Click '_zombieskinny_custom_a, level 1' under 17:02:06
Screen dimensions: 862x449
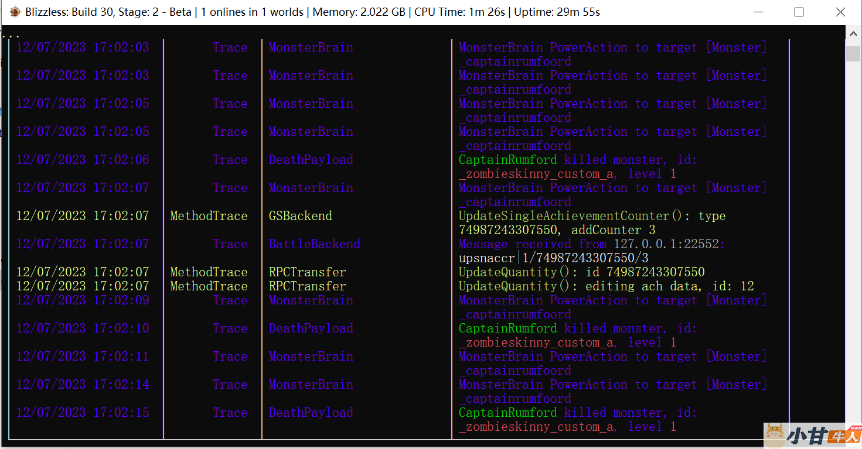(567, 173)
